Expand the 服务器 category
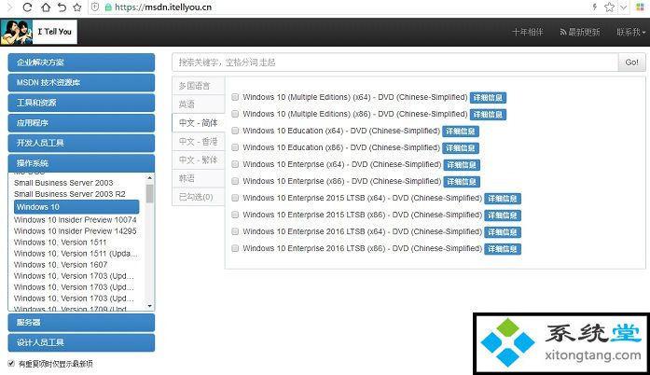The image size is (650, 375). [x=81, y=323]
